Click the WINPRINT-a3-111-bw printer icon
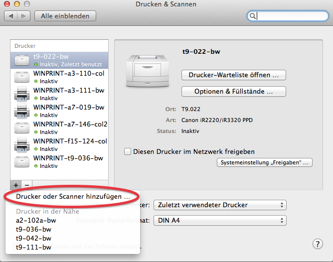Viewport: 333px width, 262px height. coord(23,94)
